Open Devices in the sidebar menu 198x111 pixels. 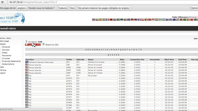[6, 50]
